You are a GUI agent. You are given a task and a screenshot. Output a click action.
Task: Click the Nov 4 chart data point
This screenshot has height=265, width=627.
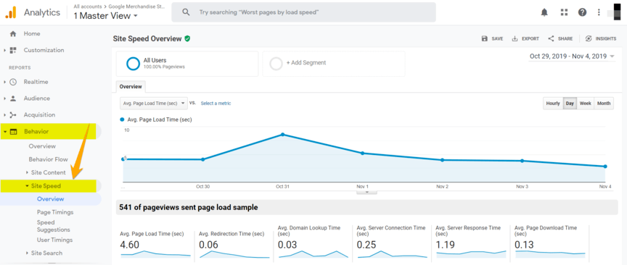tap(605, 167)
